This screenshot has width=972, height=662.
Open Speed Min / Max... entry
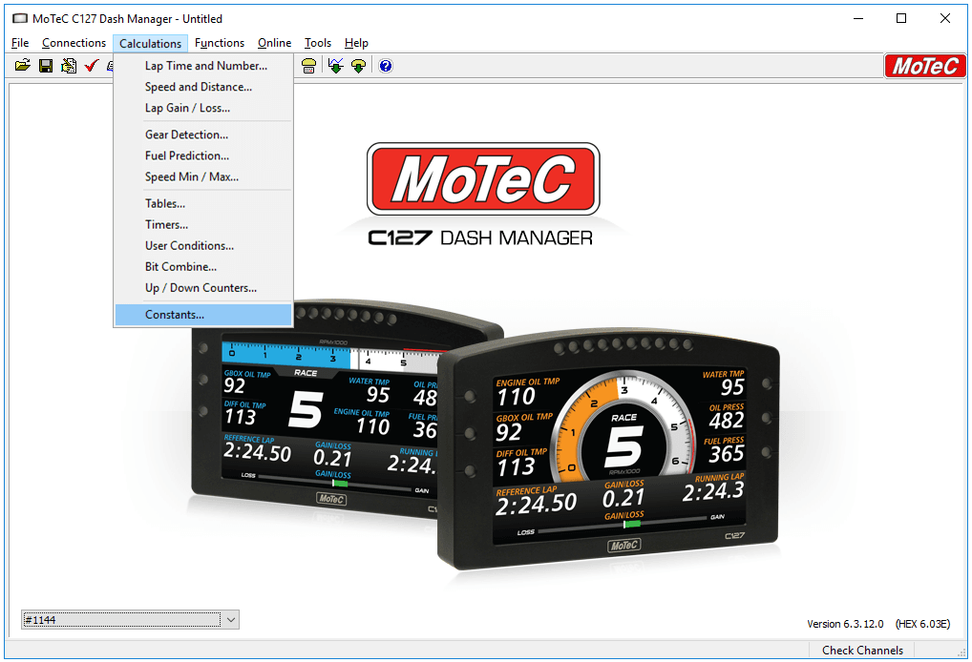(x=203, y=176)
